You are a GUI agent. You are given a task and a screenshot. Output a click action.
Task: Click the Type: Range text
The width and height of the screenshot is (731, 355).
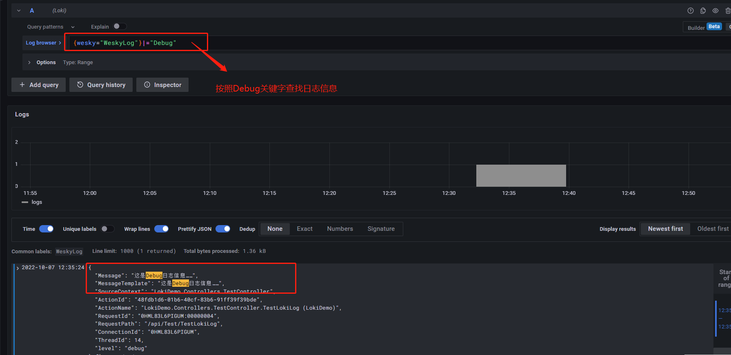(78, 63)
